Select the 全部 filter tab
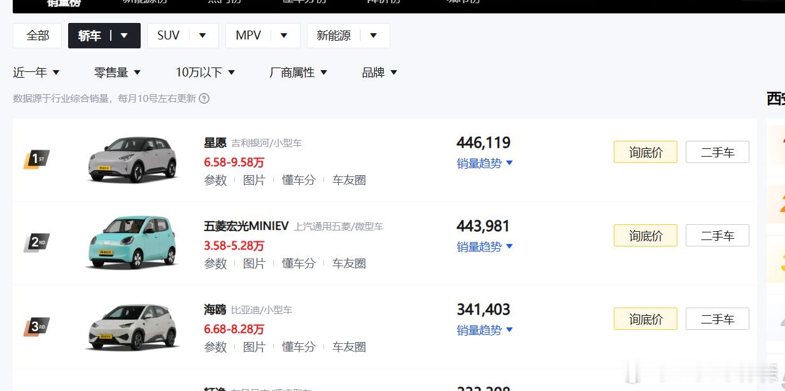The image size is (785, 391). pyautogui.click(x=38, y=36)
